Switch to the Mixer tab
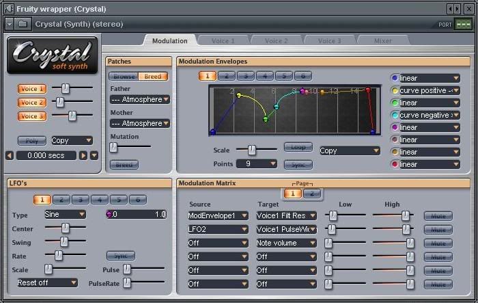 [382, 40]
